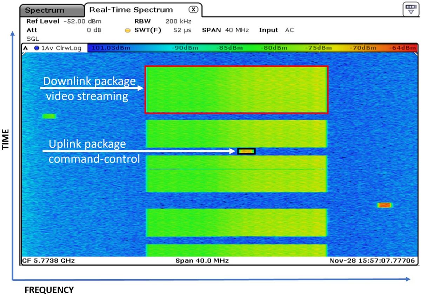Click the small orange burst at right
Viewport: 421px width, 296px height.
click(x=384, y=205)
